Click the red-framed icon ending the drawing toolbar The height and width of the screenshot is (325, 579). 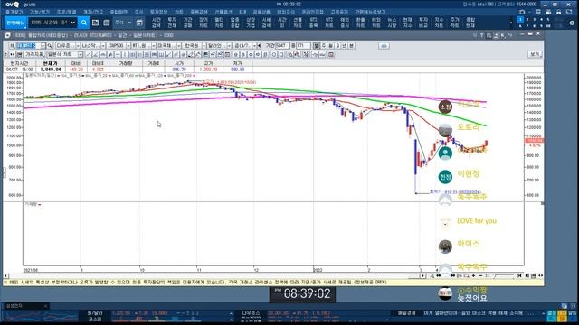tap(331, 54)
